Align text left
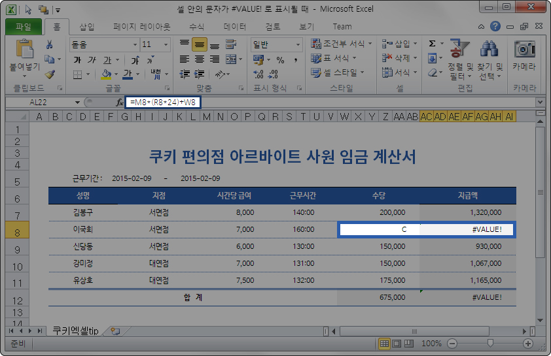This screenshot has width=551, height=356. pyautogui.click(x=185, y=59)
